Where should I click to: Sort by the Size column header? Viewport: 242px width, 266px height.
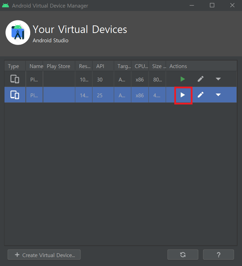point(157,66)
